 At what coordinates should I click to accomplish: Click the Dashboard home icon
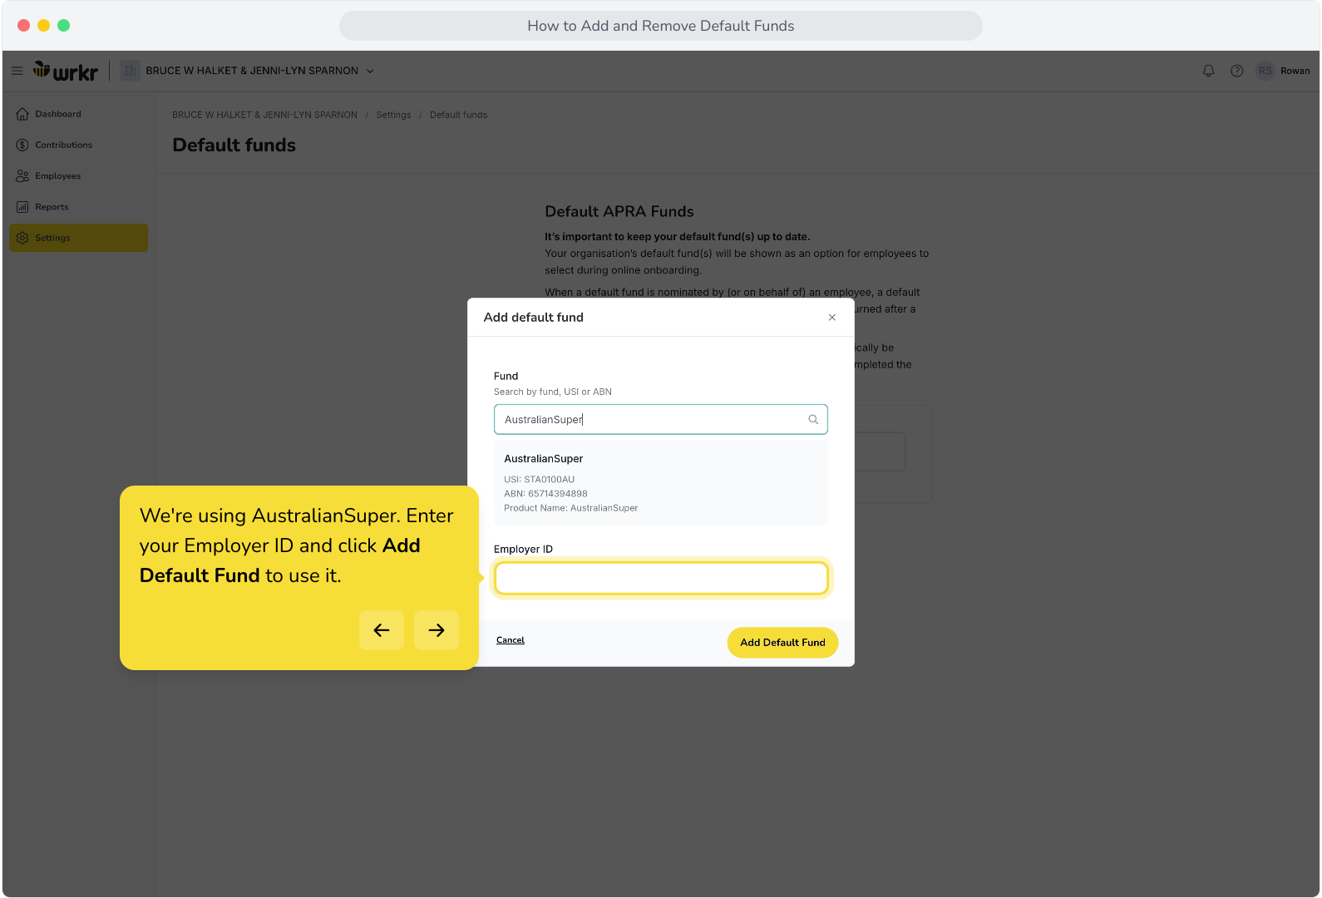22,114
